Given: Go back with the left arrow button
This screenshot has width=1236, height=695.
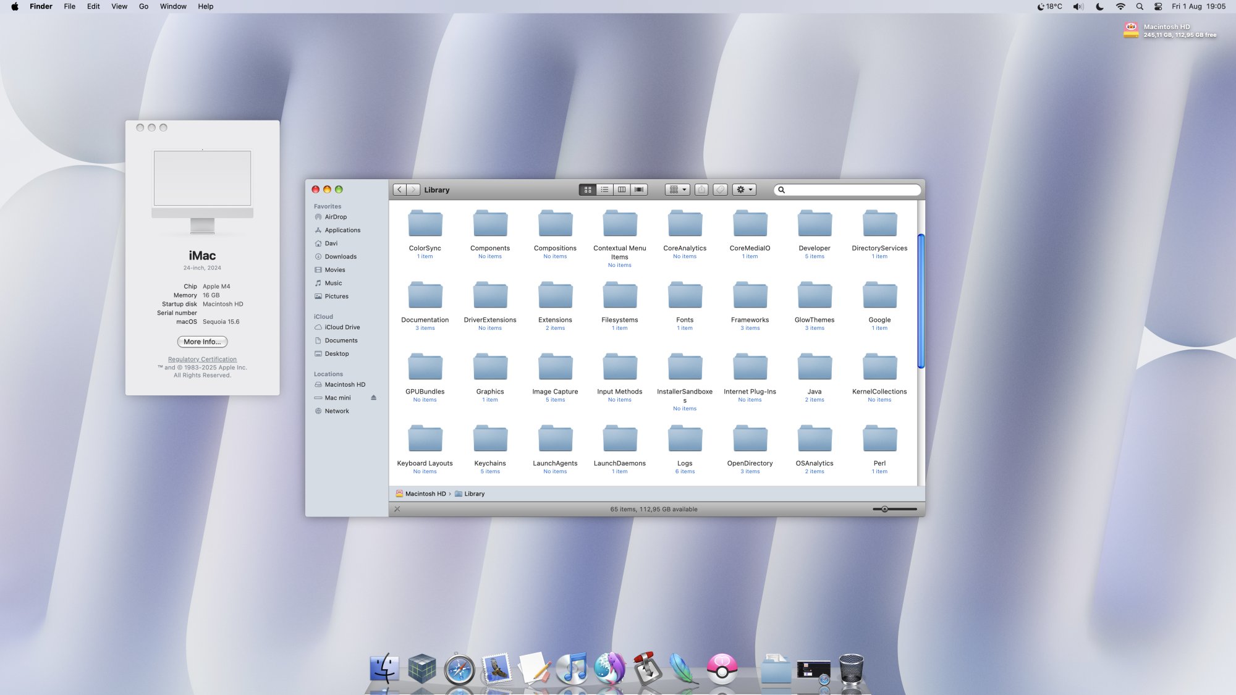Looking at the screenshot, I should 400,190.
